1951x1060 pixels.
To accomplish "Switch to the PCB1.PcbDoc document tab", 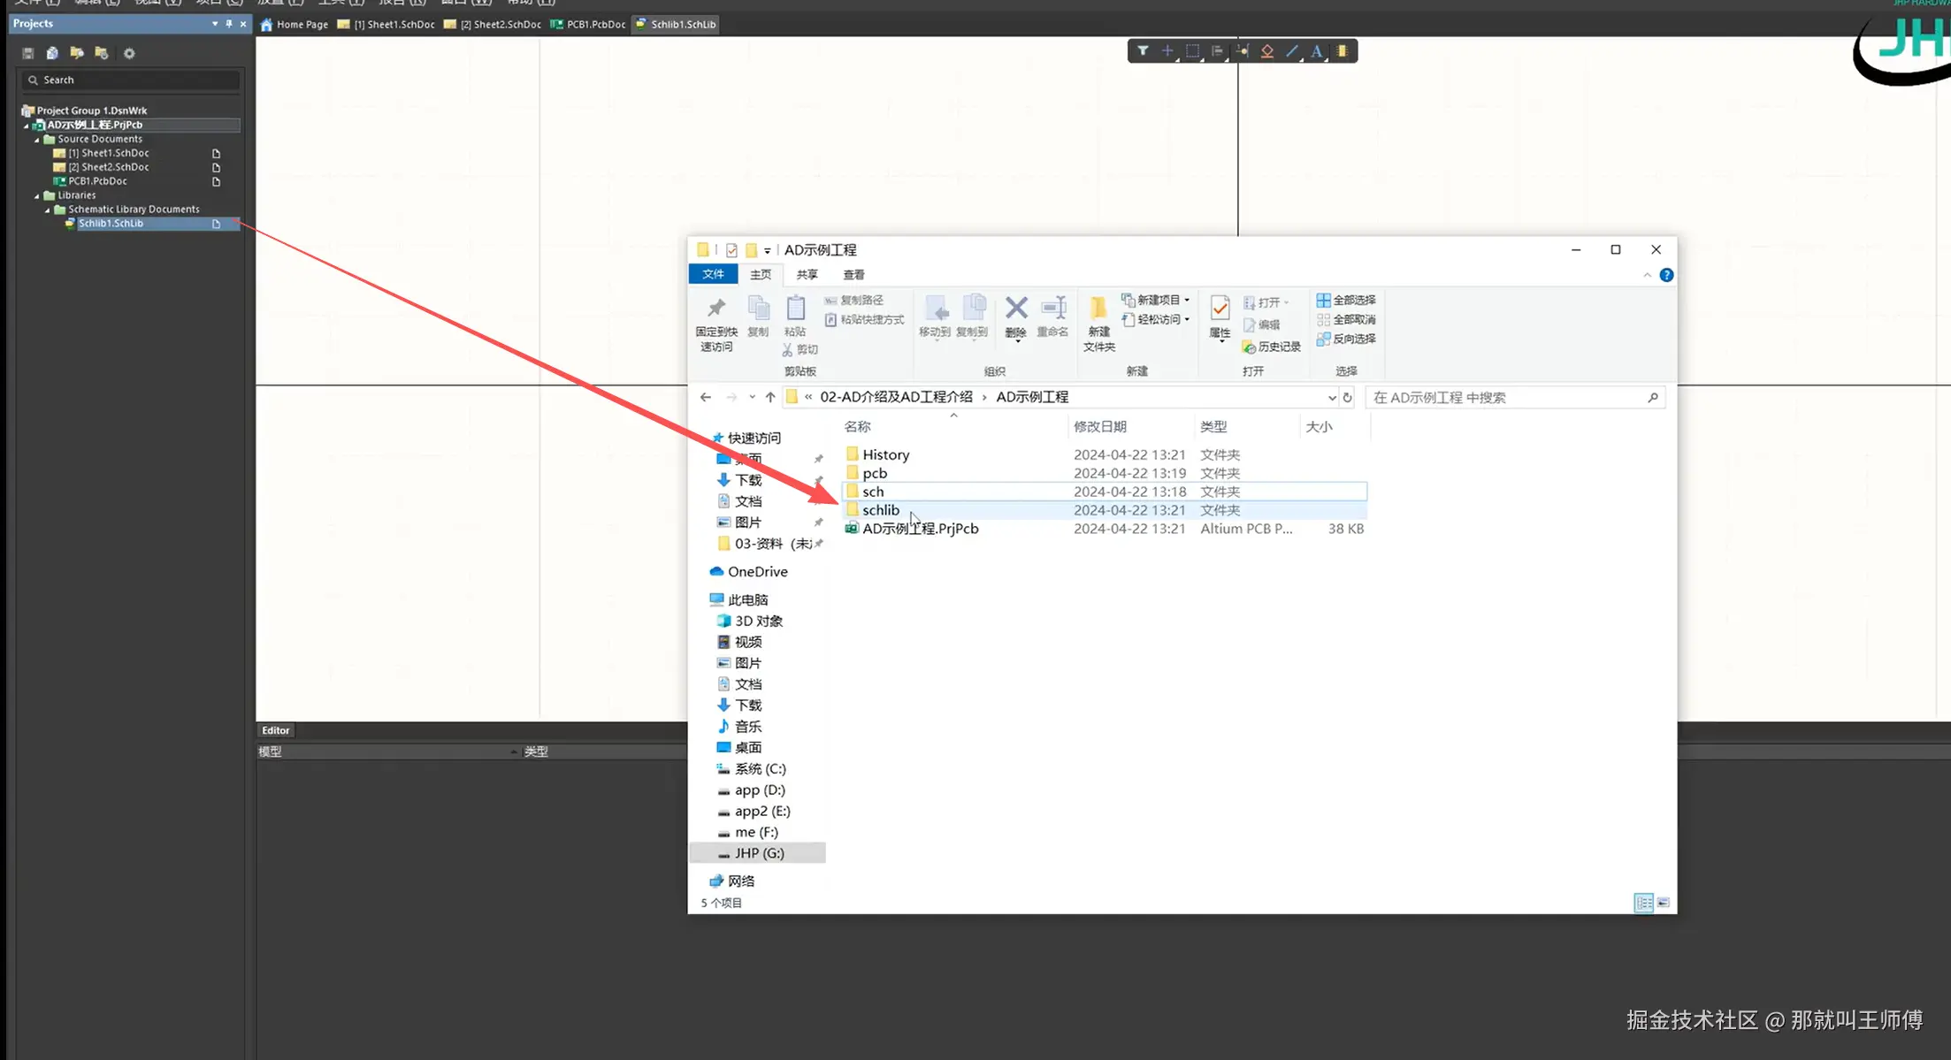I will tap(588, 25).
